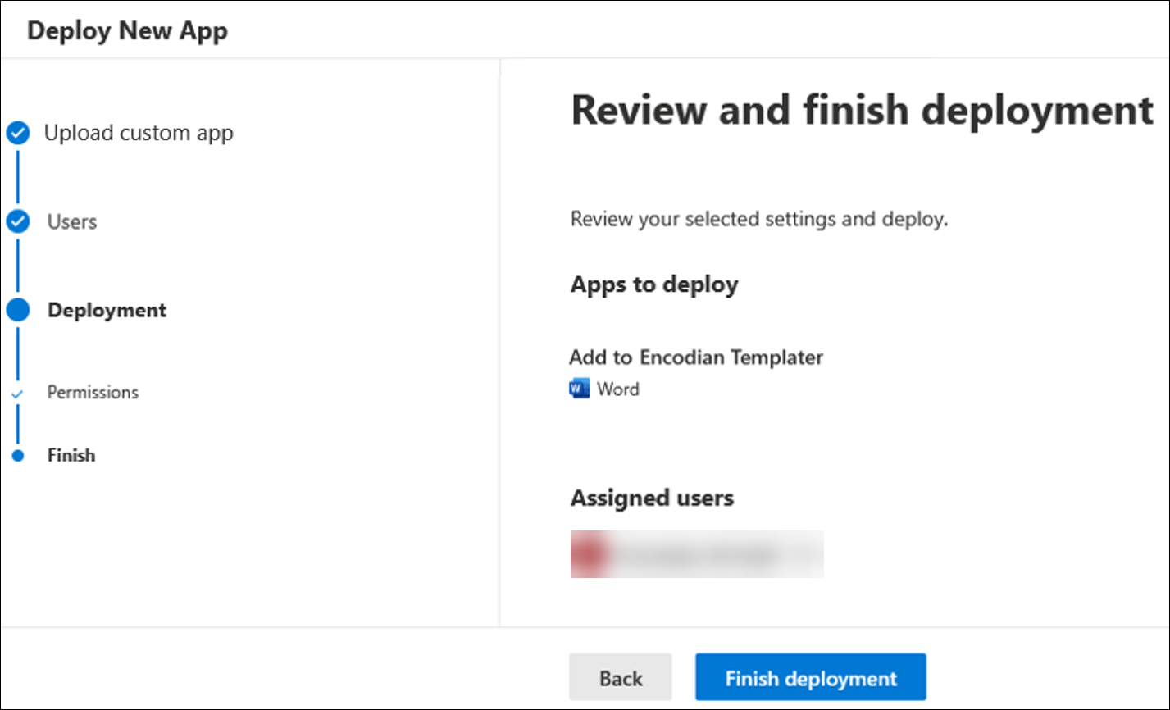This screenshot has width=1170, height=710.
Task: Open the Deployment step in wizard
Action: point(107,310)
